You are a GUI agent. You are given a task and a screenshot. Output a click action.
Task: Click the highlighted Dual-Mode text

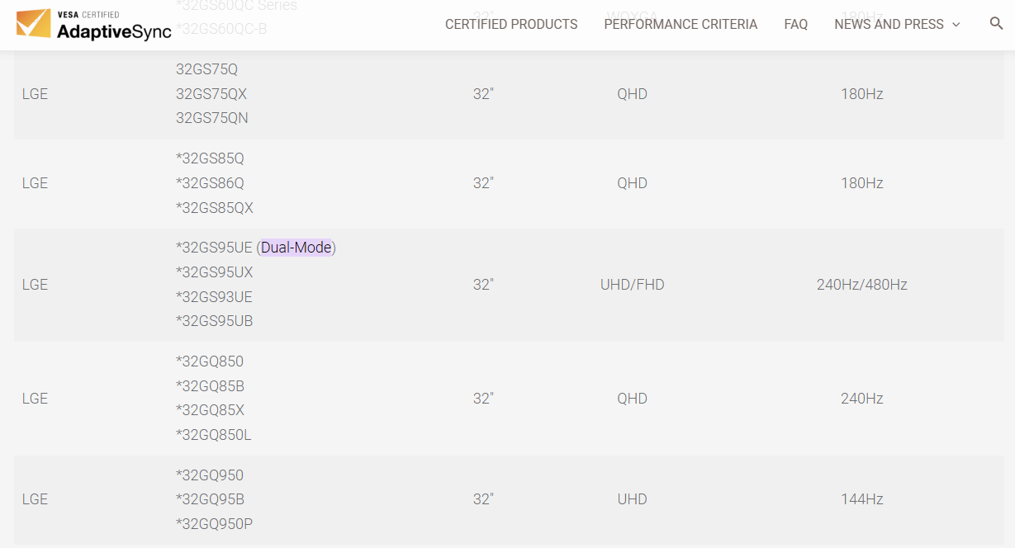(x=296, y=248)
